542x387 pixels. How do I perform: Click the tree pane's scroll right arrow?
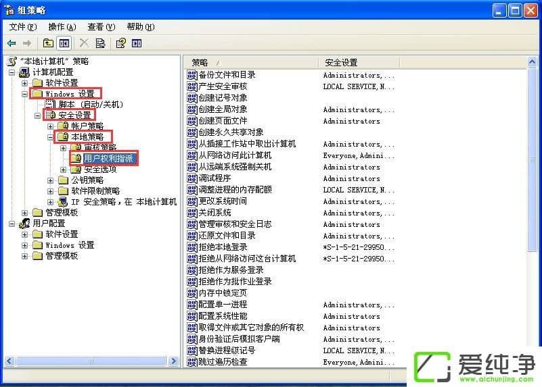[173, 361]
